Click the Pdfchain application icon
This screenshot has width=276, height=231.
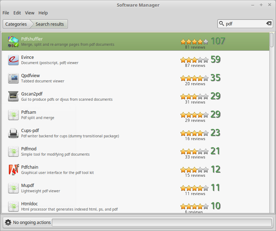[13, 170]
